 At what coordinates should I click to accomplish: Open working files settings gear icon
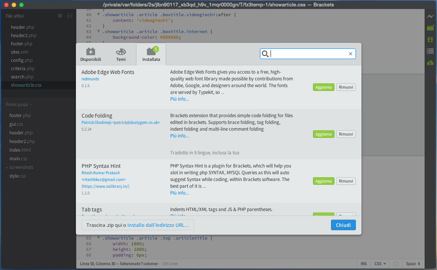(60, 16)
